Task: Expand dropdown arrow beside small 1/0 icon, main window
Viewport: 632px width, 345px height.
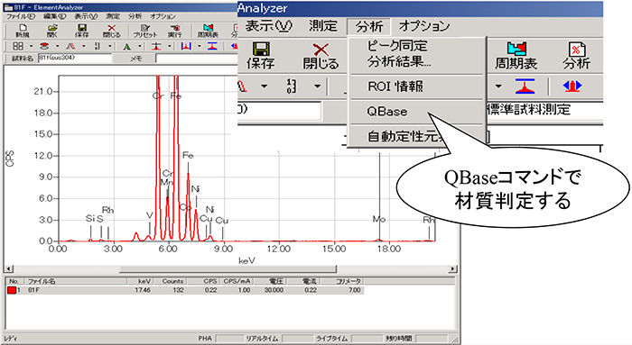Action: coord(109,46)
